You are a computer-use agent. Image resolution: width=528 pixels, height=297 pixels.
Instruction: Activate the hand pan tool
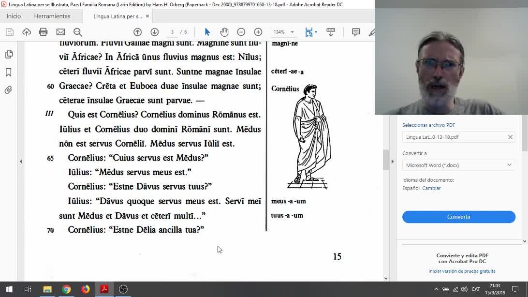point(224,32)
